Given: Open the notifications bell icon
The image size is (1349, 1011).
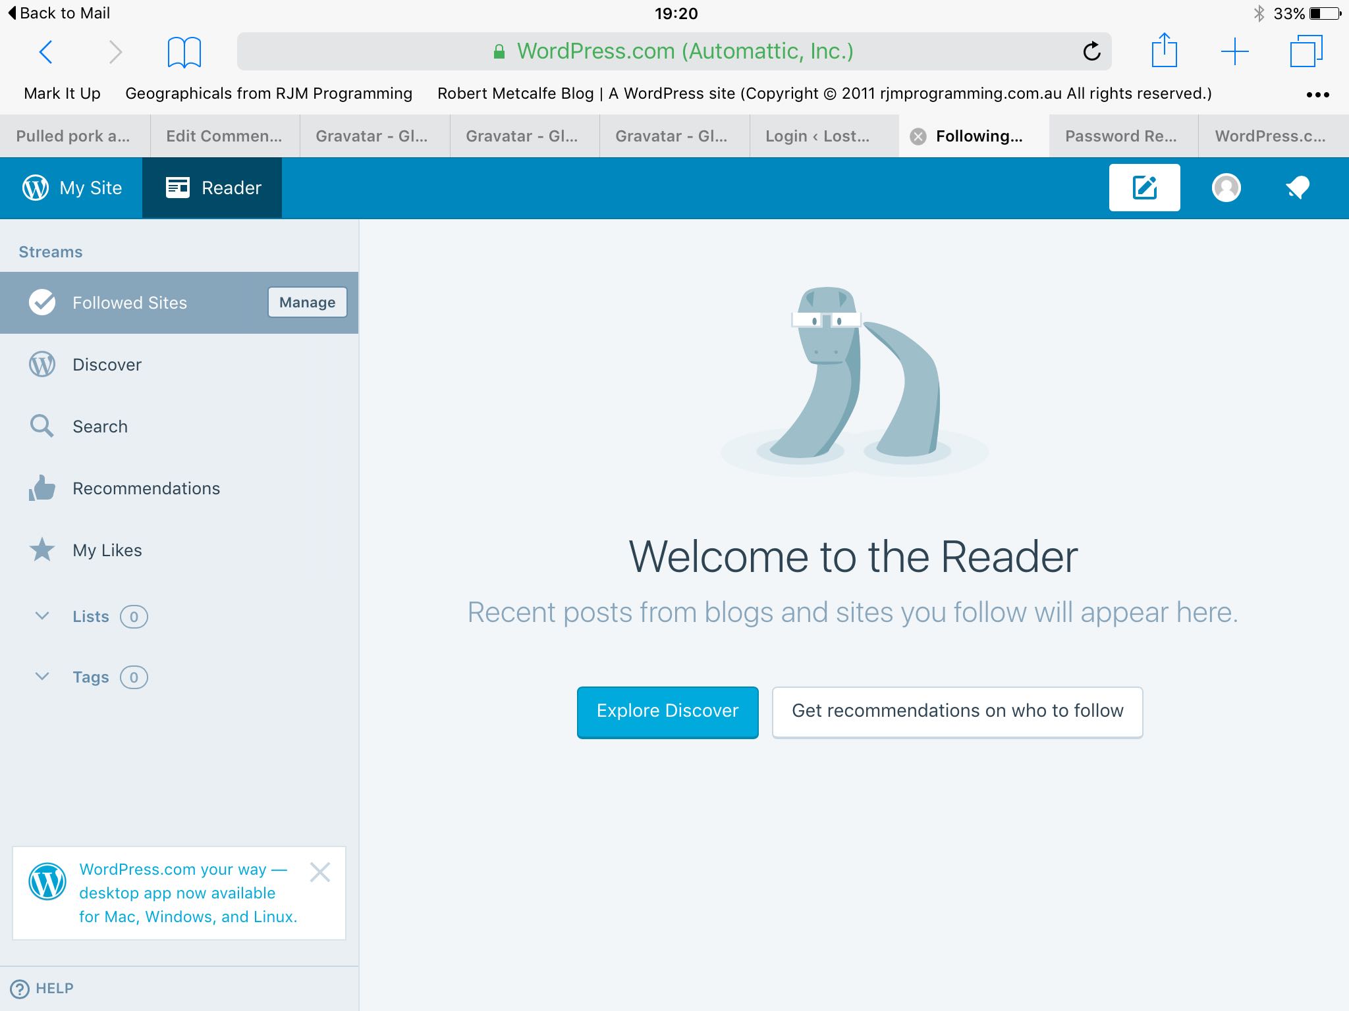Looking at the screenshot, I should point(1298,188).
